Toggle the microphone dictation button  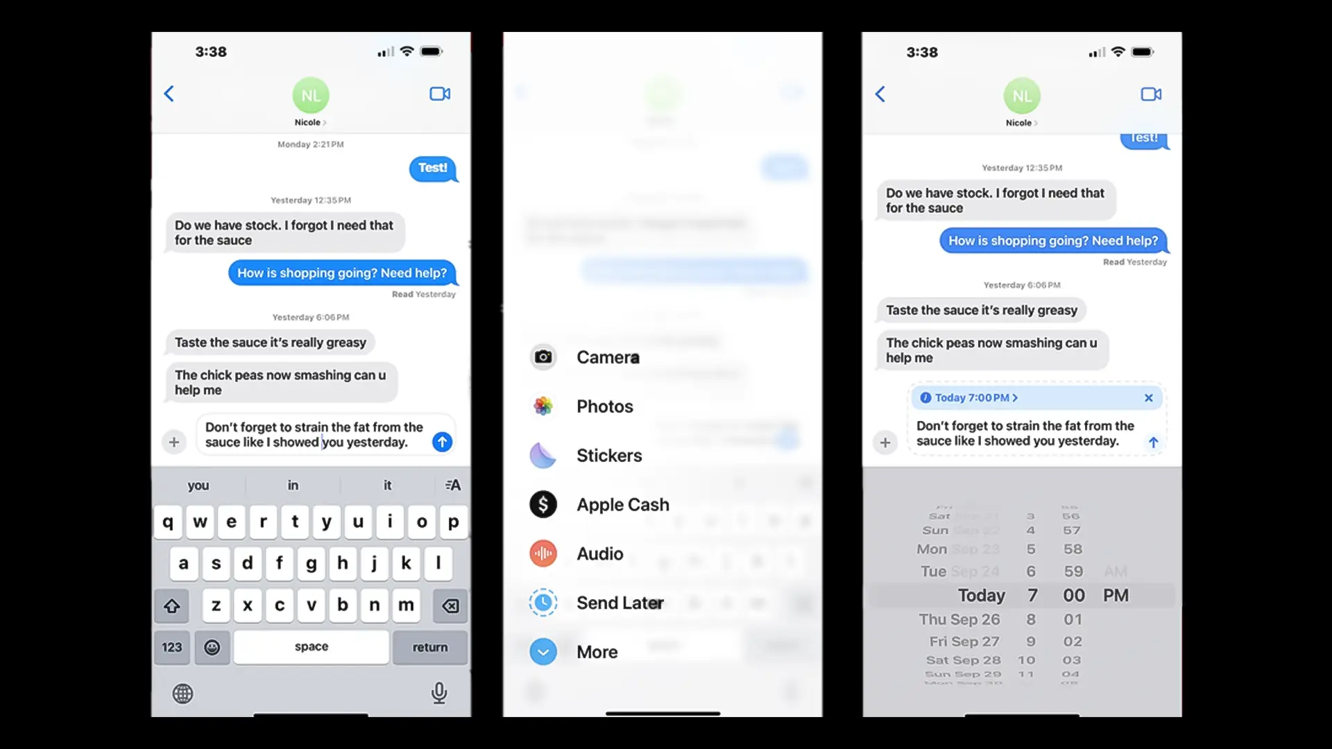coord(438,692)
